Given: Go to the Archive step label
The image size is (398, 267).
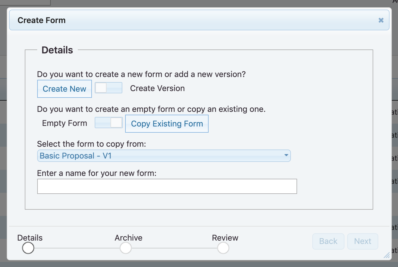Looking at the screenshot, I should (x=129, y=238).
